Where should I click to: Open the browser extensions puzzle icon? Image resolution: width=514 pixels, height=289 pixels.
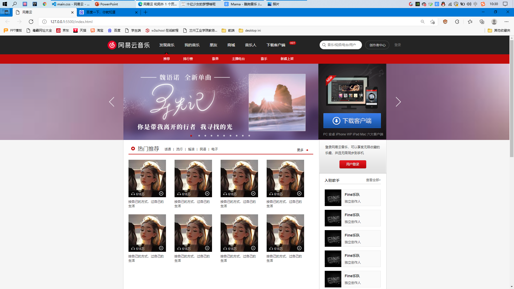pos(457,22)
